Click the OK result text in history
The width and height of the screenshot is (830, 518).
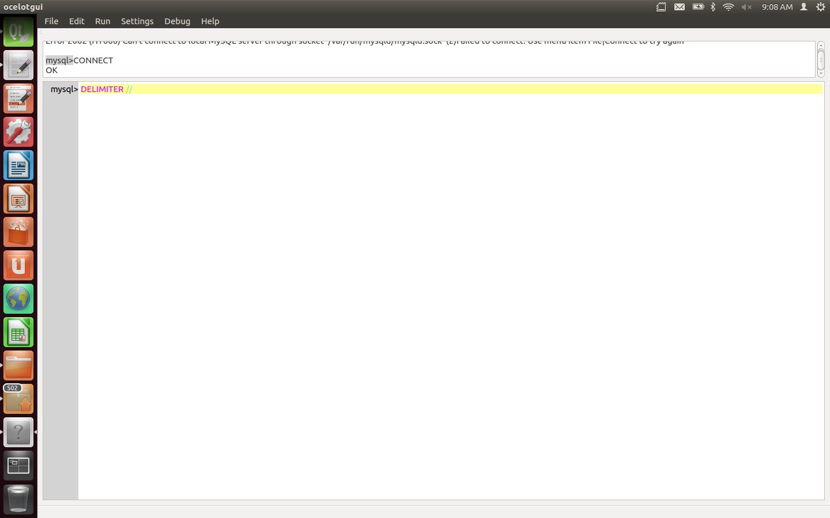click(x=52, y=70)
